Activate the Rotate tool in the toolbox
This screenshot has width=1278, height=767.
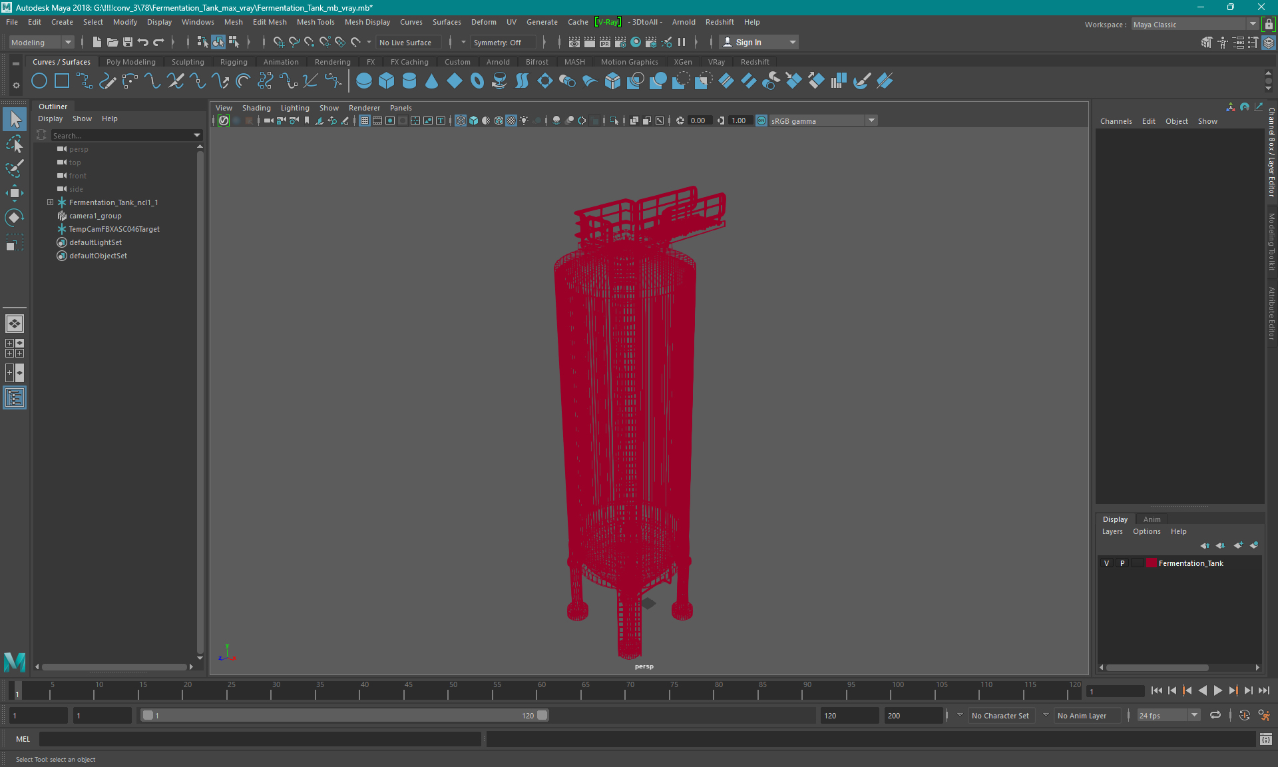coord(15,218)
